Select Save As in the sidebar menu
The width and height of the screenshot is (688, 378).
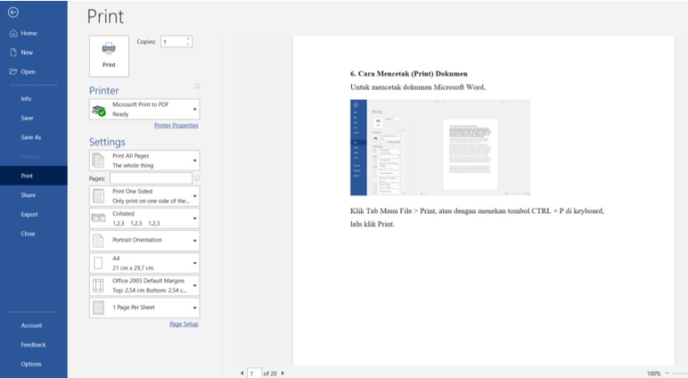(31, 137)
